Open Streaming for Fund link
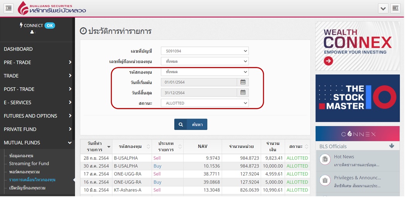Image resolution: width=405 pixels, height=197 pixels. tap(29, 164)
